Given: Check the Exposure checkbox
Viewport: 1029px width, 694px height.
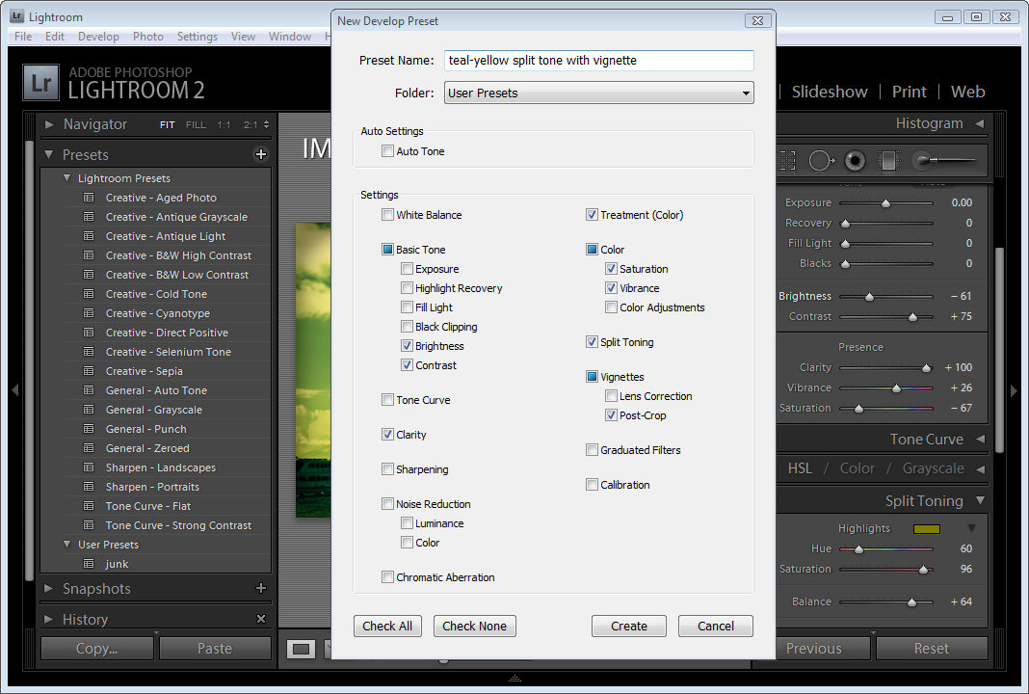Looking at the screenshot, I should point(407,269).
